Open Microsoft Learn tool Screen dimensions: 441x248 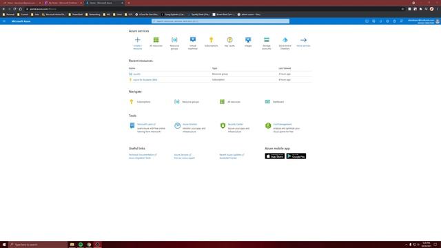146,124
